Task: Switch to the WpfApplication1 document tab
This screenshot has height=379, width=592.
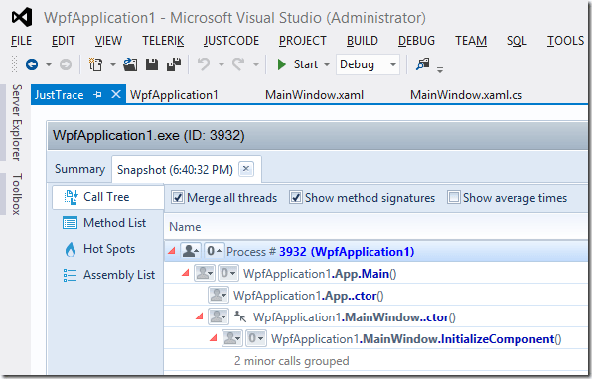Action: tap(174, 95)
